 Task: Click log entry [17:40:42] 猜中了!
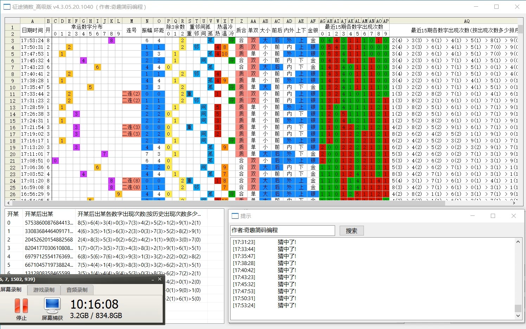(x=264, y=270)
